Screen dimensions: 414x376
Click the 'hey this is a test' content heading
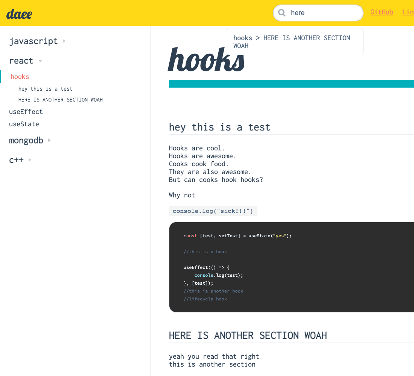click(219, 127)
